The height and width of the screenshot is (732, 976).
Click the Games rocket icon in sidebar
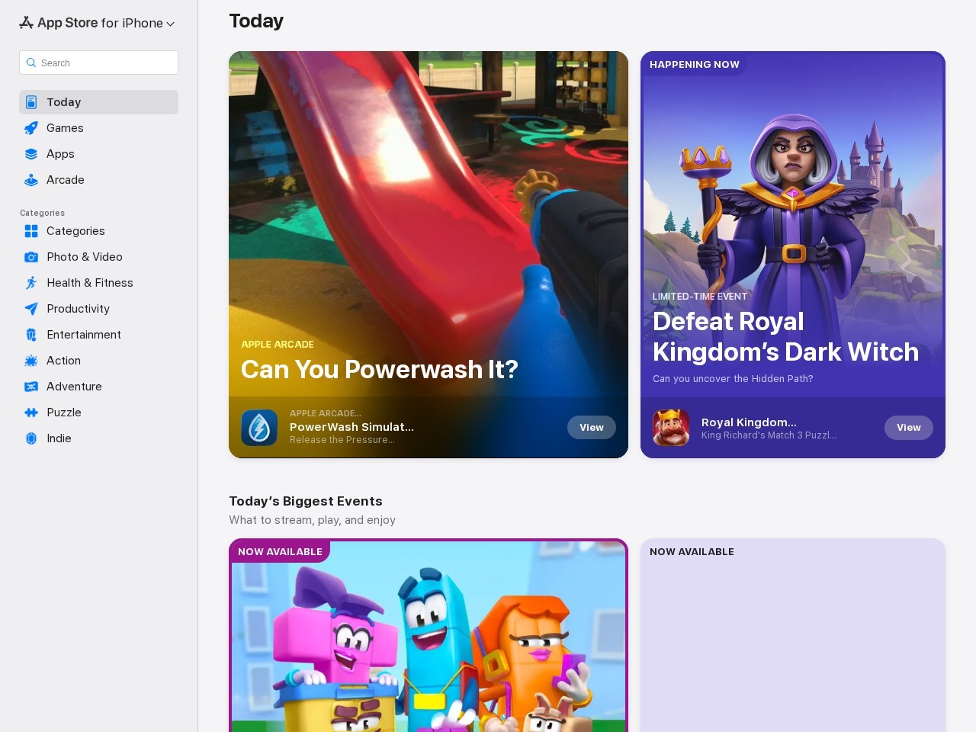[31, 128]
